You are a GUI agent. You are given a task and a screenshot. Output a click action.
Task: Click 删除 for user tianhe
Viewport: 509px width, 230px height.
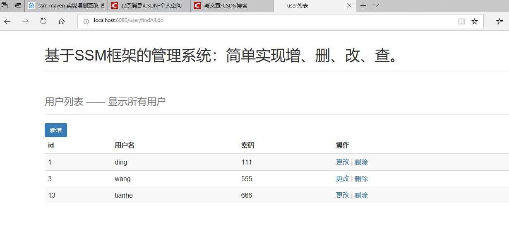361,195
